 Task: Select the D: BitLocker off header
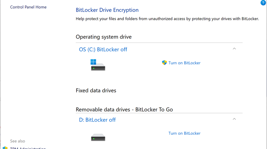pyautogui.click(x=97, y=120)
